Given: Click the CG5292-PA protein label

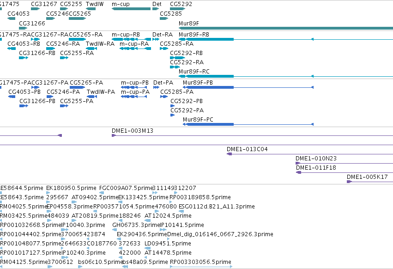Looking at the screenshot, I should coord(187,110).
